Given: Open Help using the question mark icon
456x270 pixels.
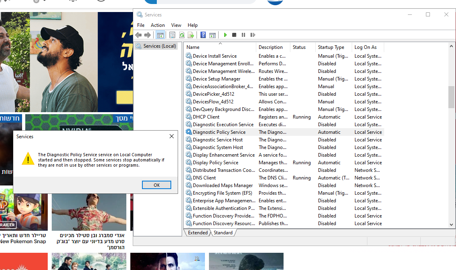Looking at the screenshot, I should [203, 35].
